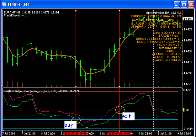Click the 7 Jul 21:00 time axis label
The image size is (196, 137).
(x=29, y=134)
